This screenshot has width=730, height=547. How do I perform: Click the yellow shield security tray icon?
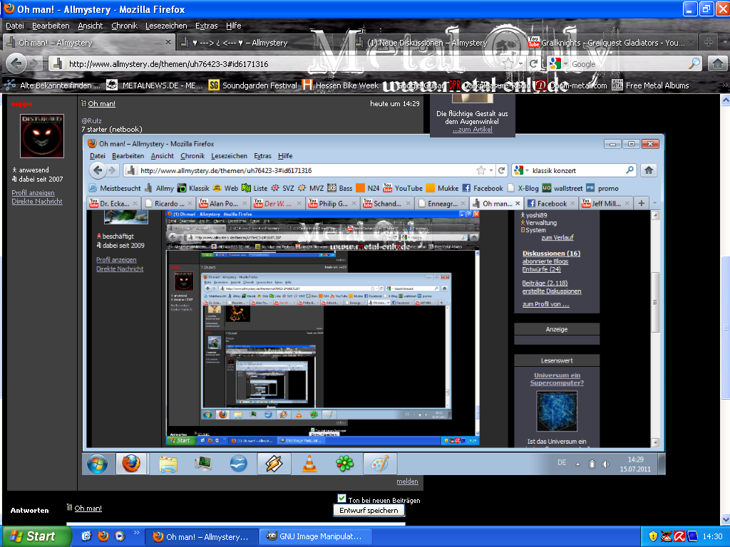[653, 536]
